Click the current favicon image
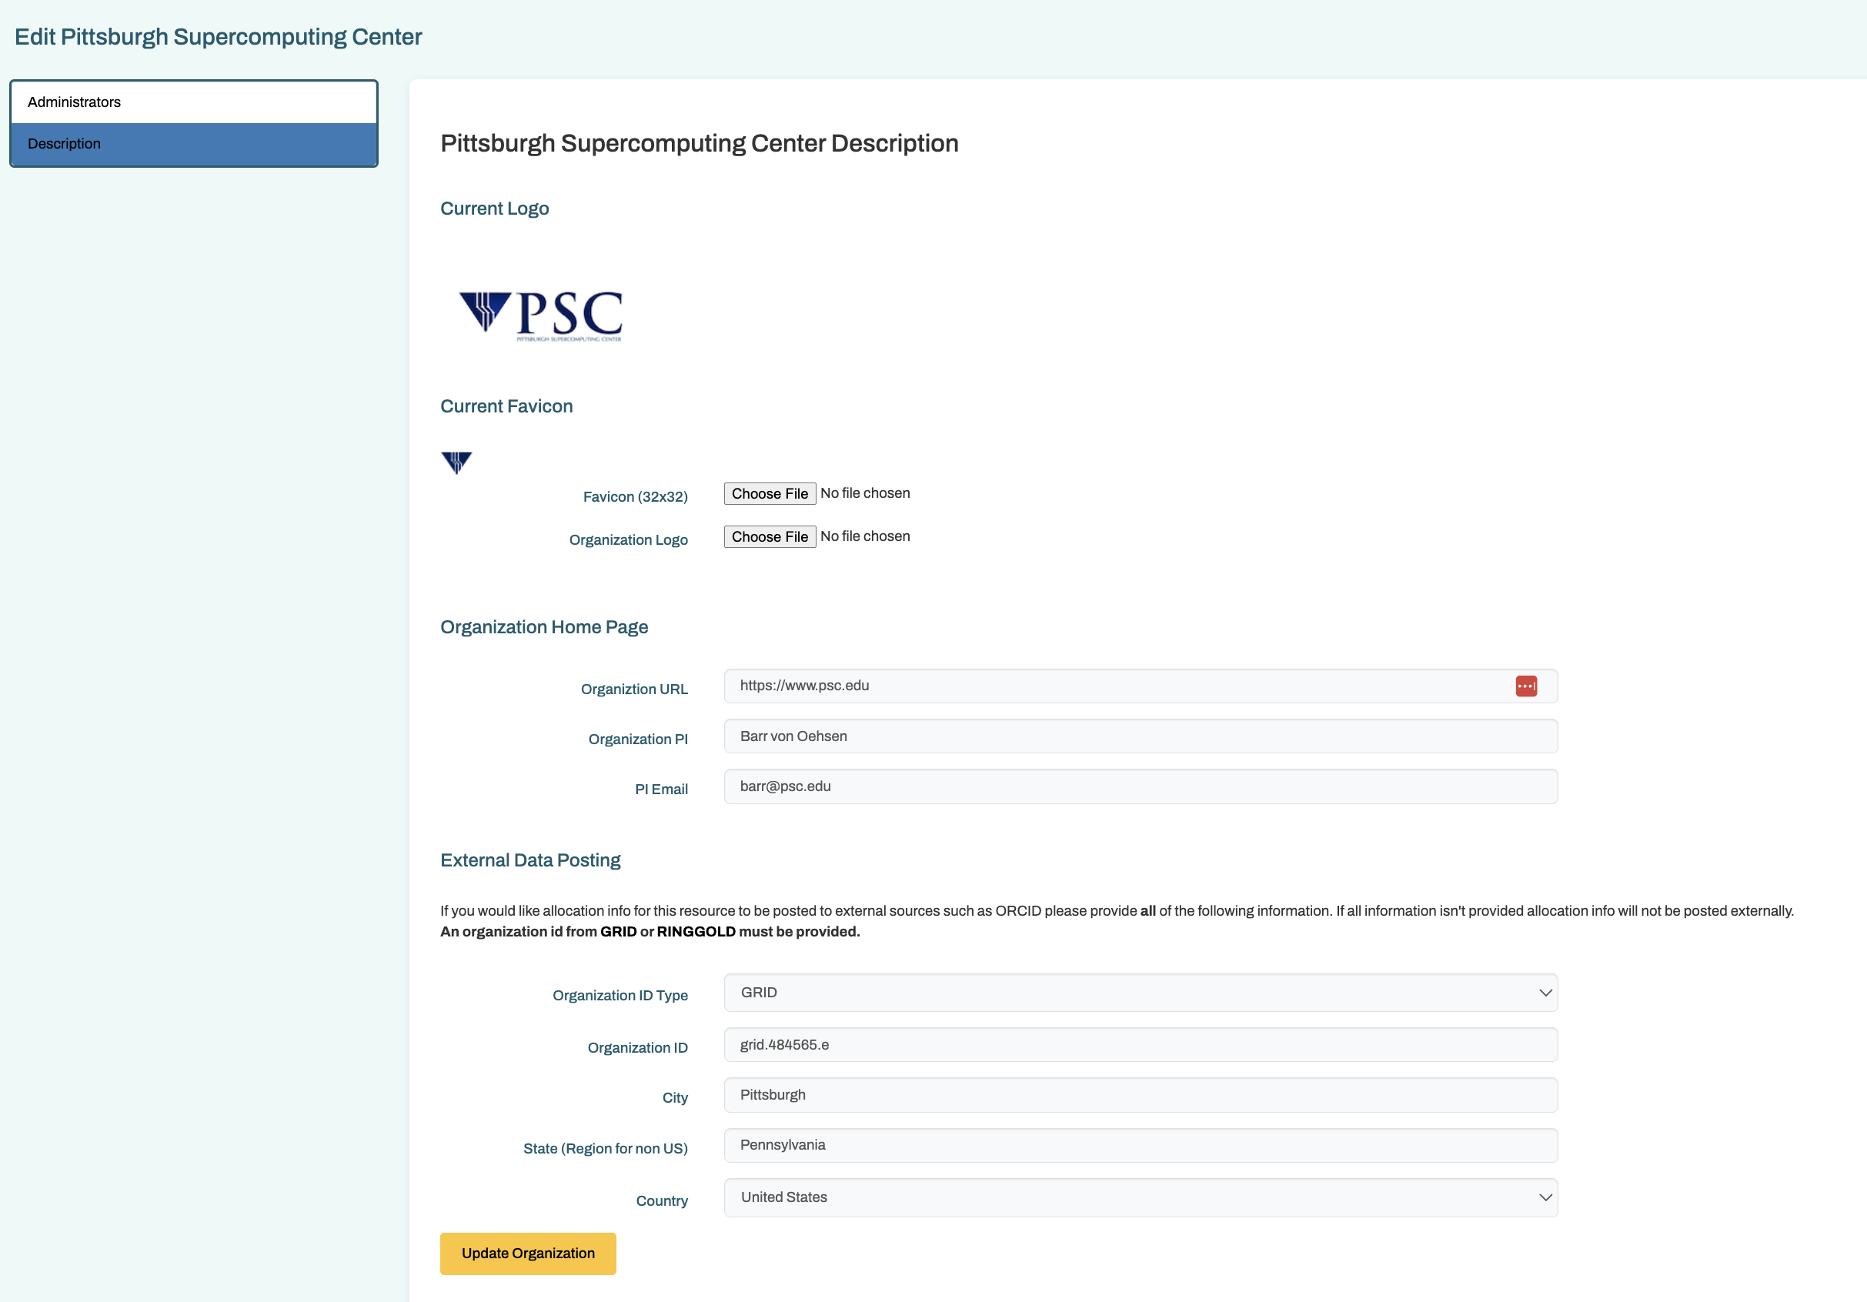This screenshot has width=1867, height=1302. coord(456,462)
